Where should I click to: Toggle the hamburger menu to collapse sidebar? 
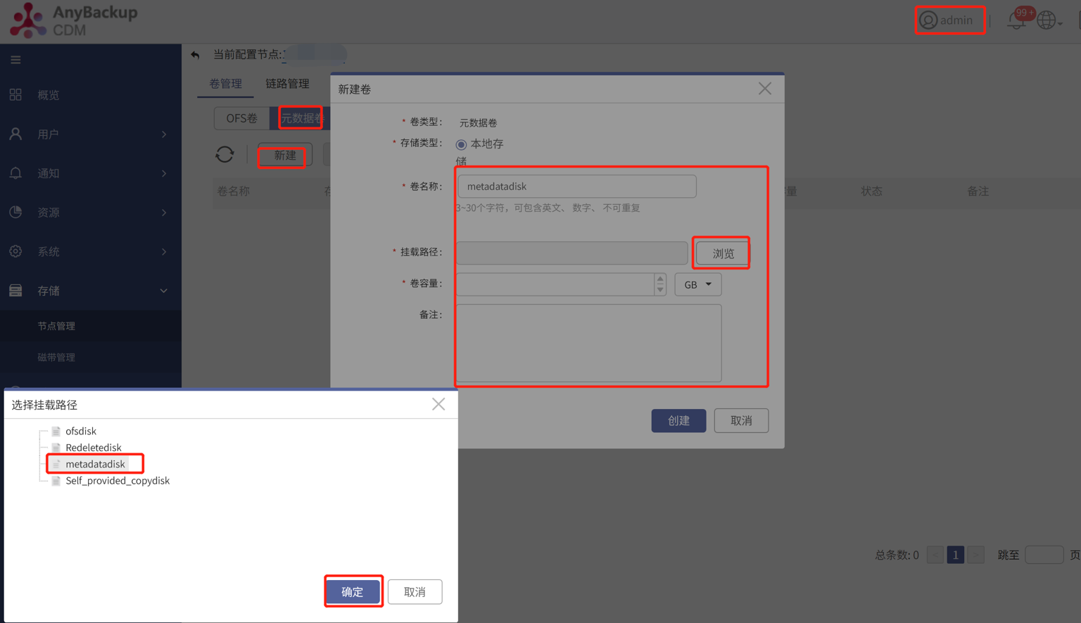[x=15, y=60]
